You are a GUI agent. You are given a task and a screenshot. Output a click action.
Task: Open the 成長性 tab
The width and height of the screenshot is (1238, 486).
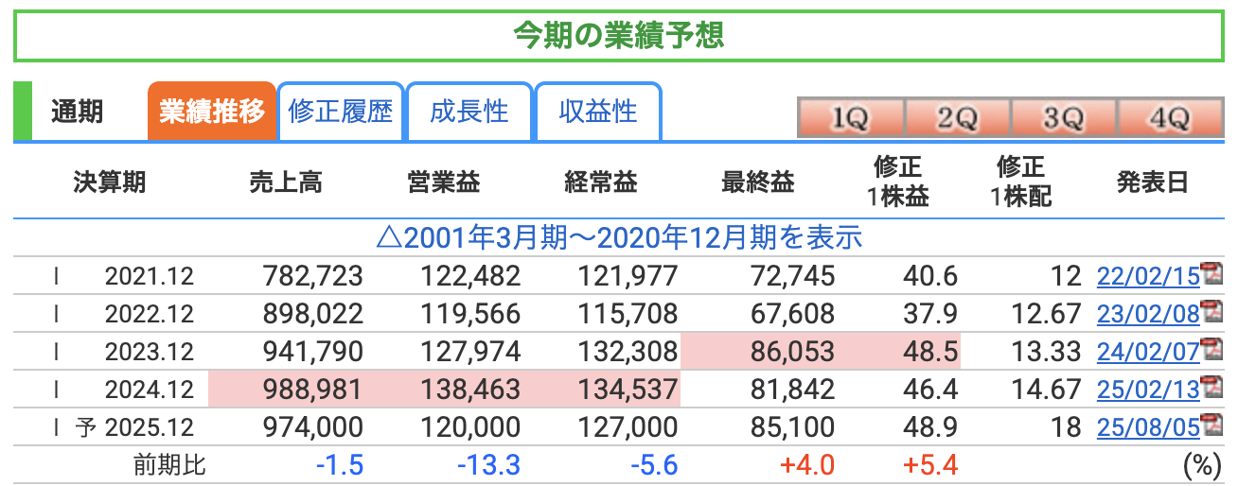point(469,112)
